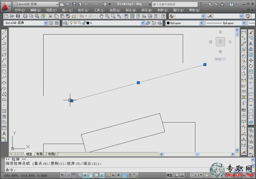Screen dimensions: 256x179
Task: Expand the AutoCAD 经典 workspace dropdown in the toolbar
Action: (46, 23)
